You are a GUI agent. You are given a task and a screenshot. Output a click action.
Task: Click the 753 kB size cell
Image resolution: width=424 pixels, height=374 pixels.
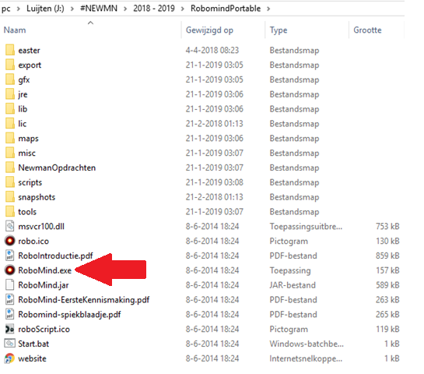[x=387, y=227]
